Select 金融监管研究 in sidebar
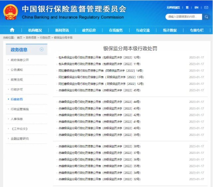This screenshot has width=213, height=187. pyautogui.click(x=20, y=139)
